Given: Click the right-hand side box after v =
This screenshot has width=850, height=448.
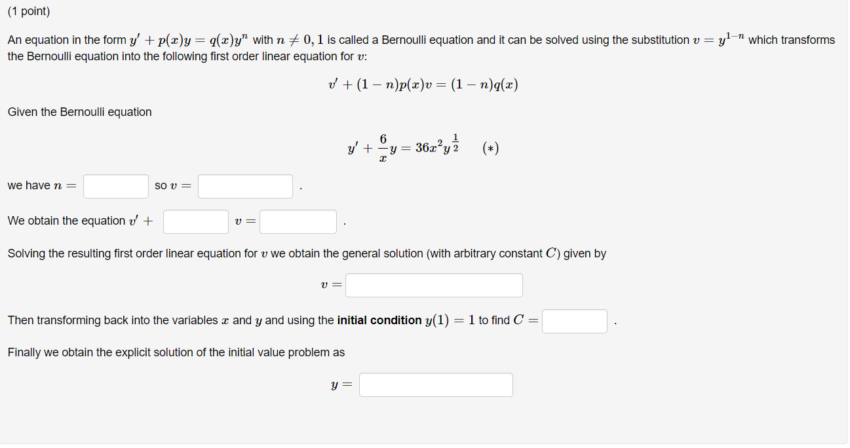Looking at the screenshot, I should (x=298, y=221).
